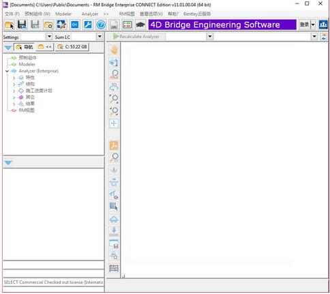Click the blue house-shaped icon in vertical toolbar
330x294 pixels.
click(114, 219)
